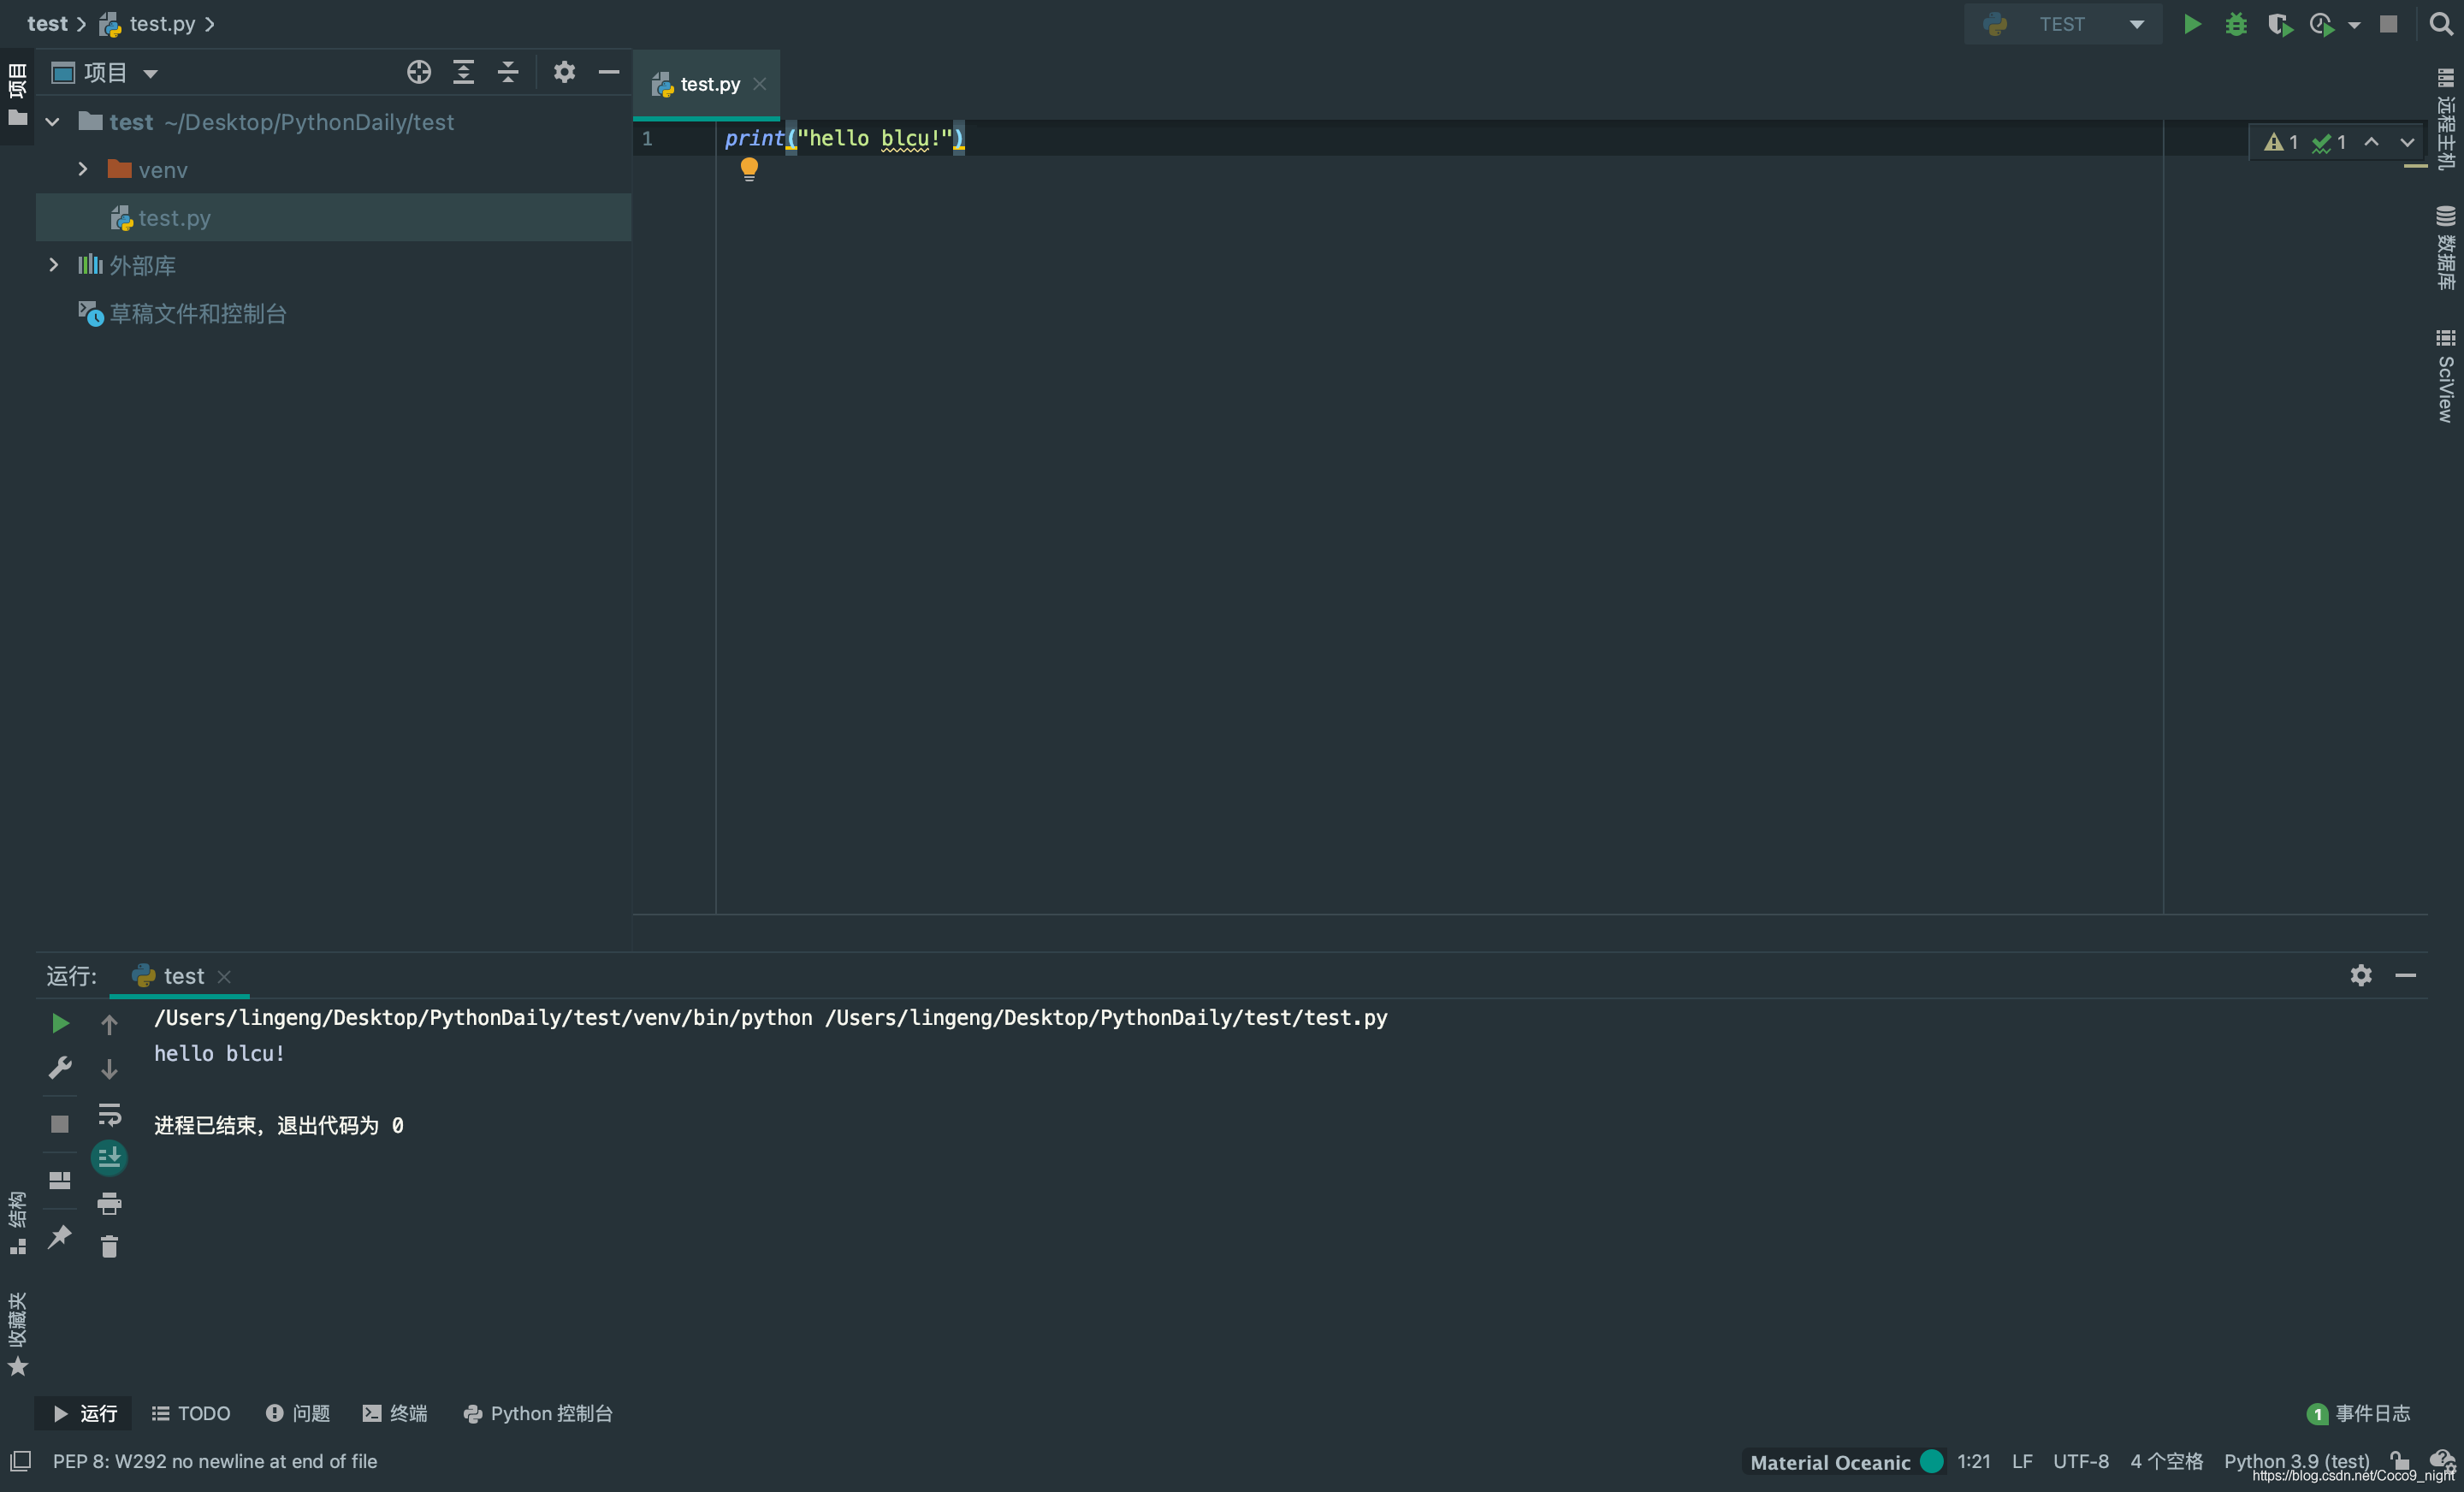
Task: Click trash icon to clear run output
Action: tap(109, 1246)
